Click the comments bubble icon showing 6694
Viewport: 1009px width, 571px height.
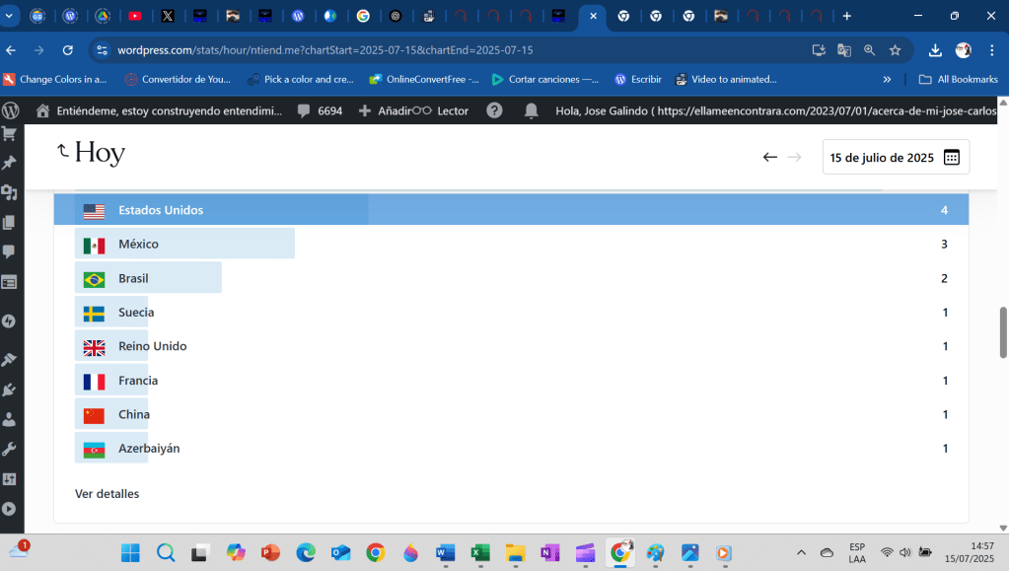[320, 110]
